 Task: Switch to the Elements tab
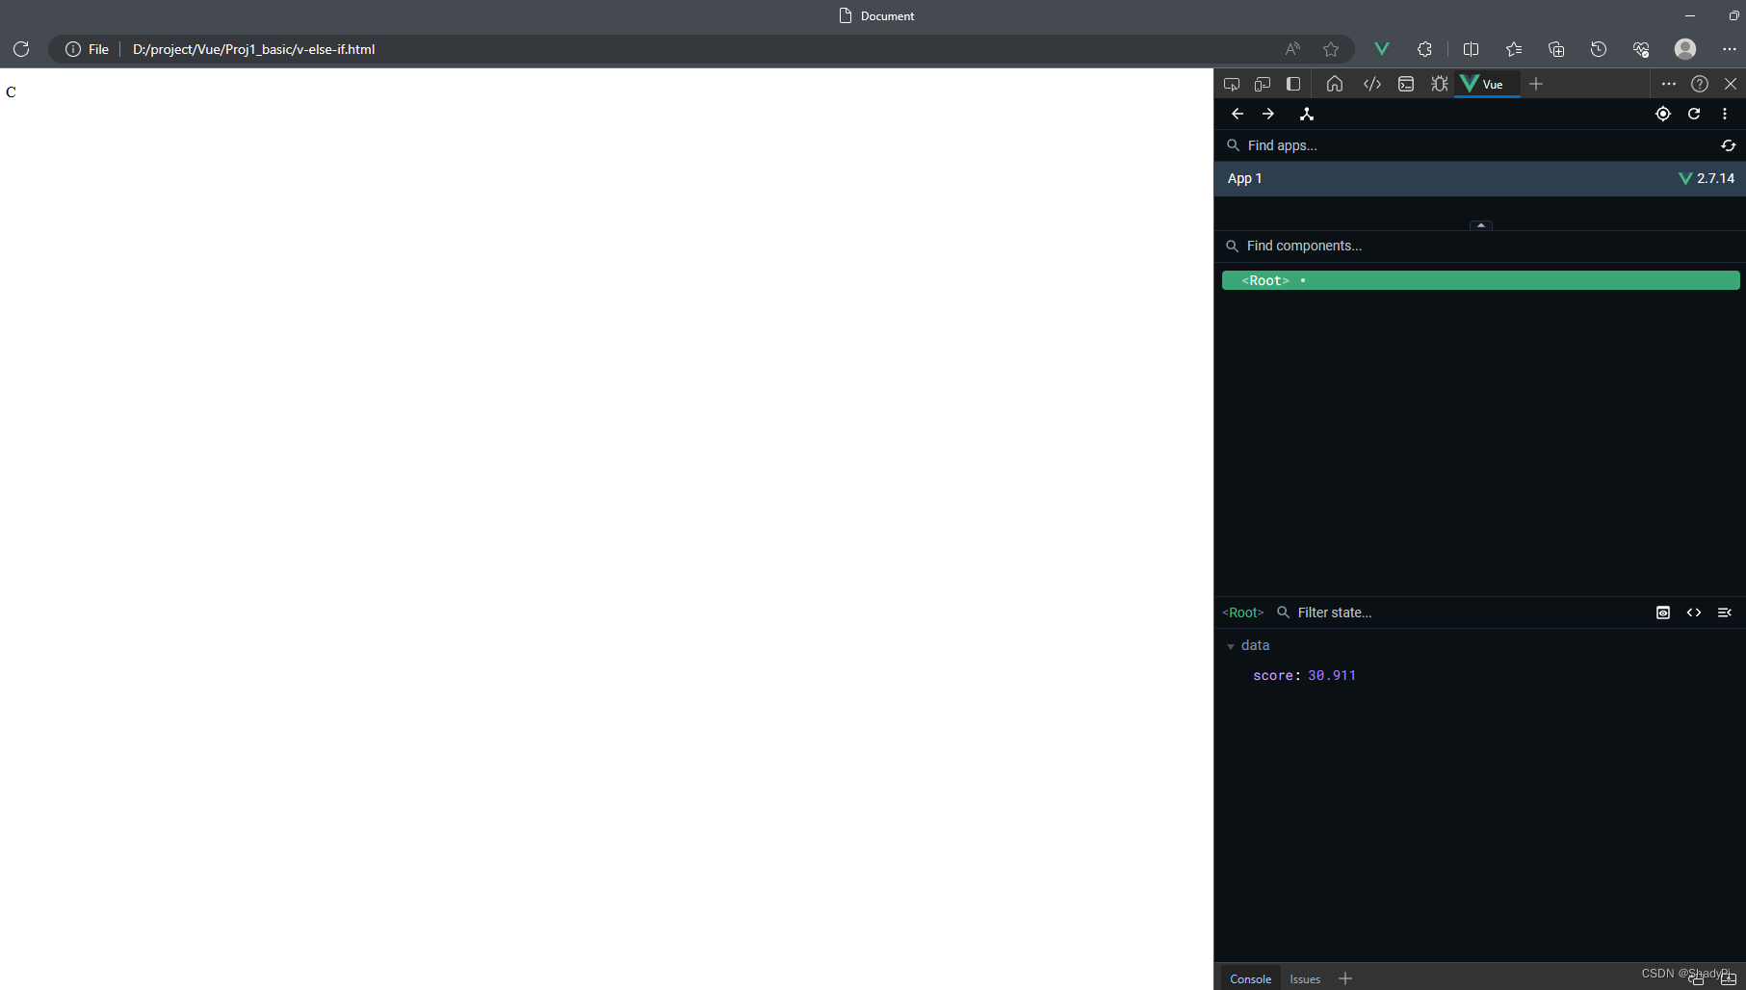pyautogui.click(x=1372, y=84)
